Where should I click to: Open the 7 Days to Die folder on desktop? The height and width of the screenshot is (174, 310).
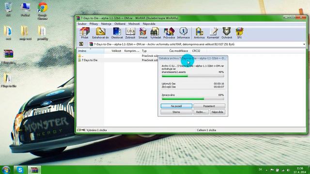[8, 80]
